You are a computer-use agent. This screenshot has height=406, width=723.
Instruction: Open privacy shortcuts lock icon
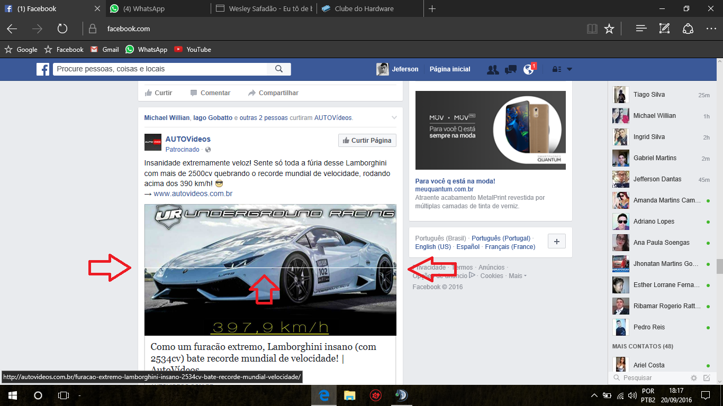pos(556,69)
